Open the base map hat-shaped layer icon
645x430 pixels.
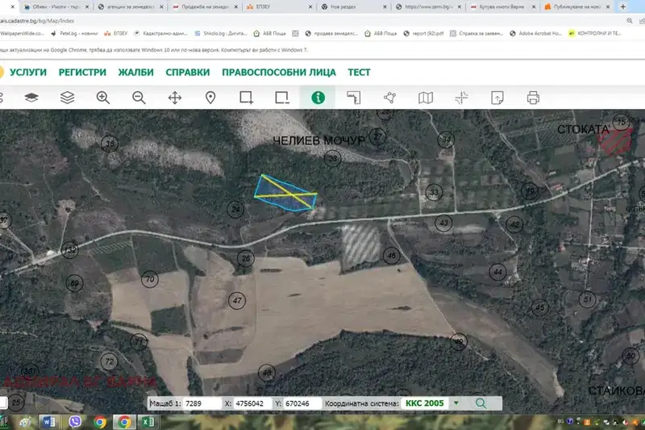[31, 98]
